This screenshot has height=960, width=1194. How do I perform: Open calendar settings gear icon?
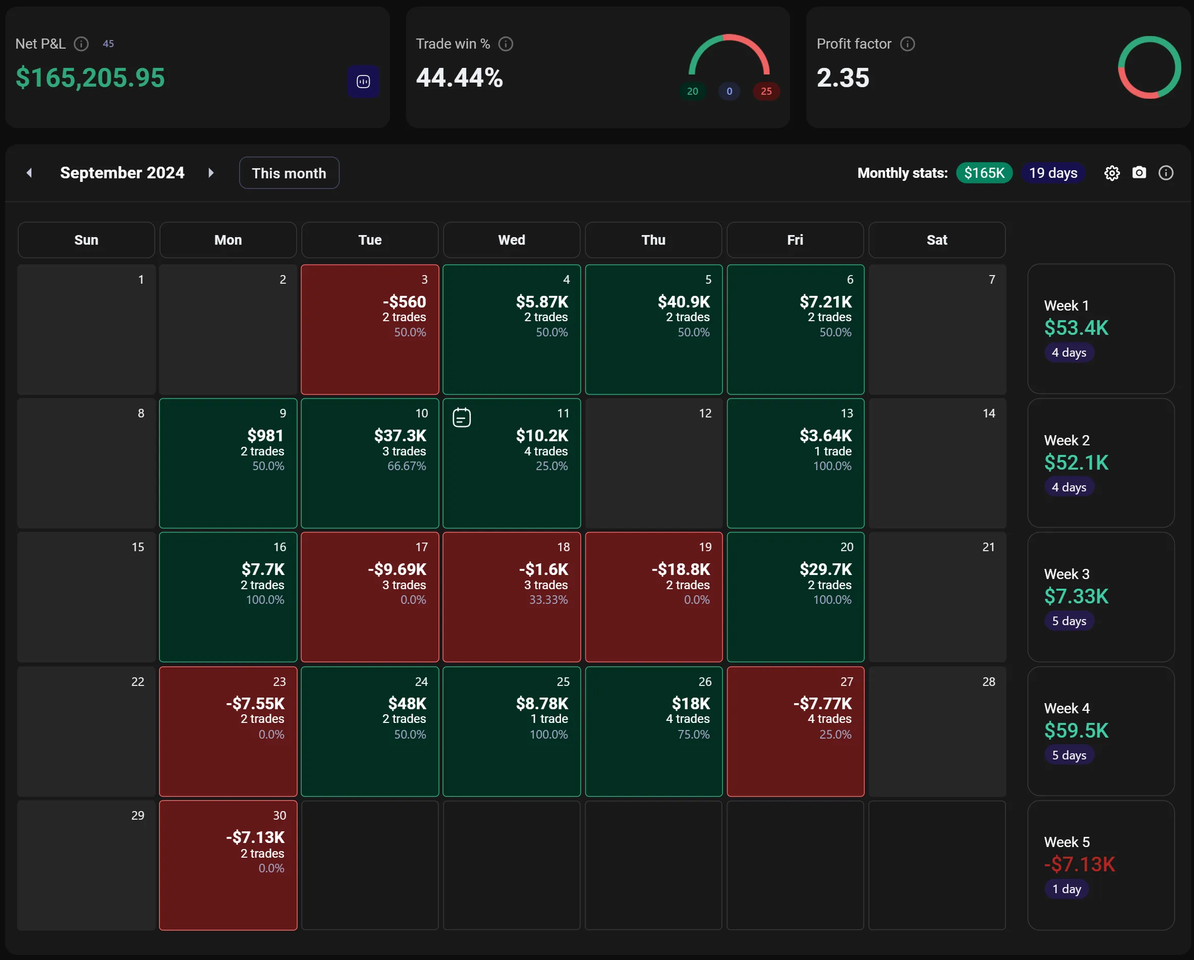tap(1111, 173)
